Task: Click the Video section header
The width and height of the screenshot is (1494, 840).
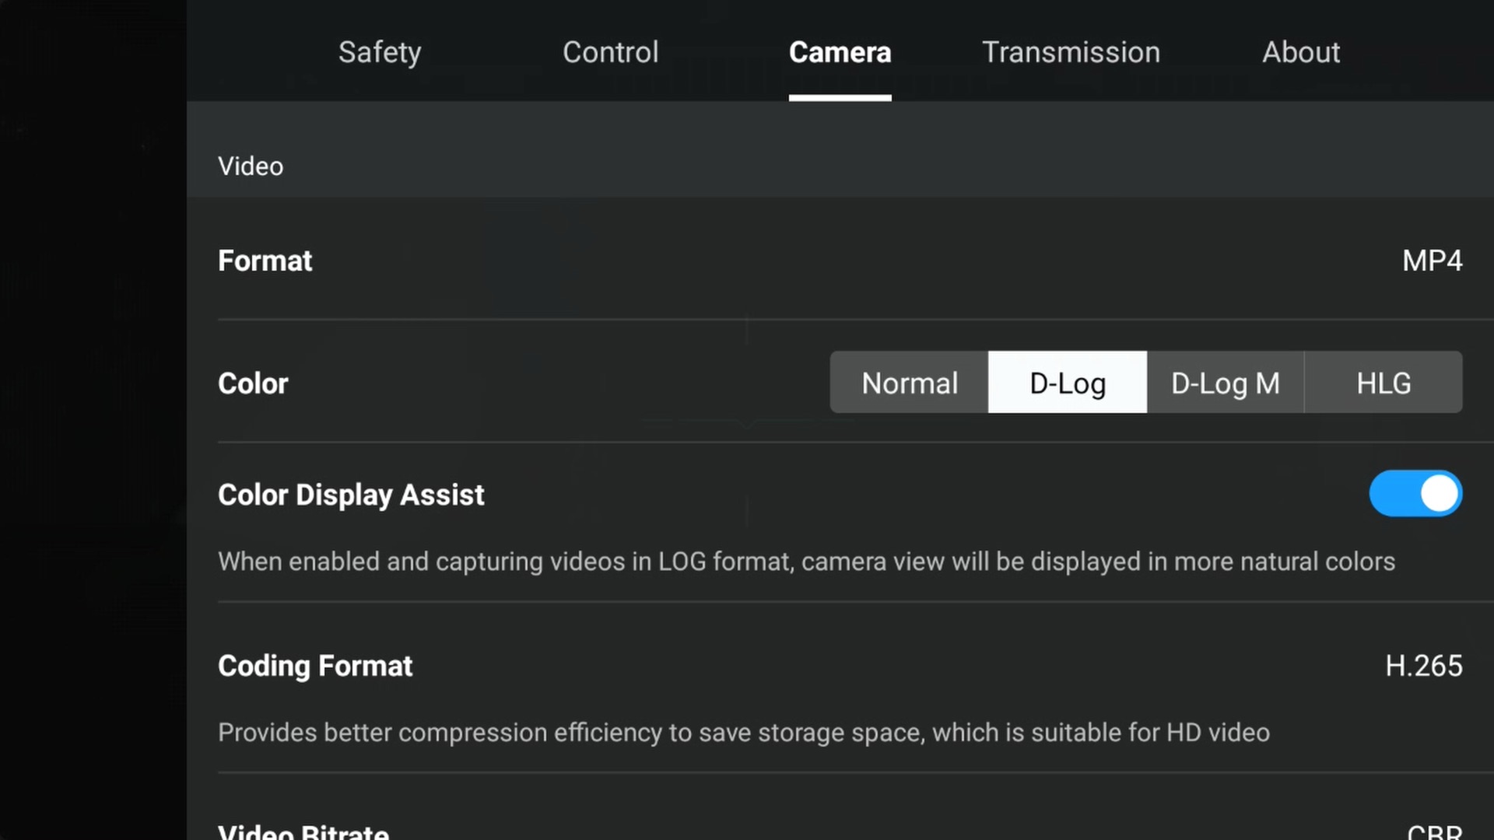Action: (251, 166)
